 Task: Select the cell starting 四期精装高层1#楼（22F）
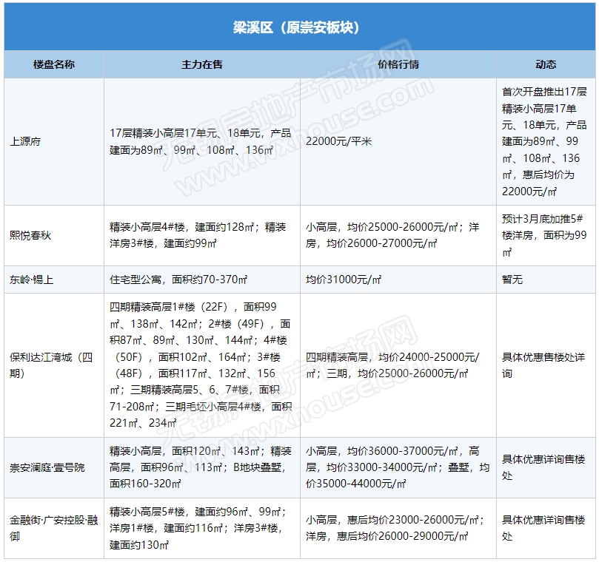(x=201, y=365)
